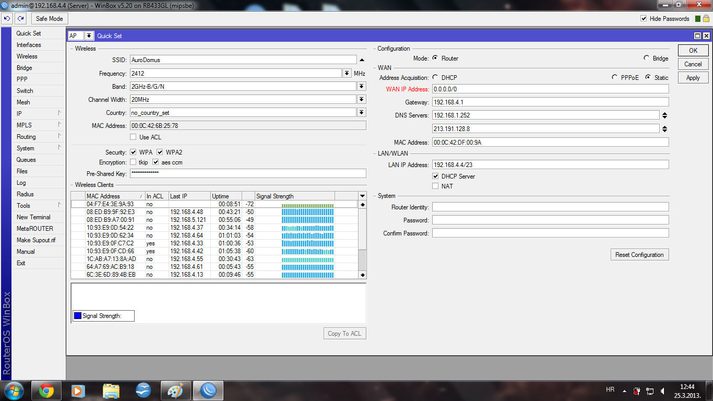Click the green status square indicator
Viewport: 713px width, 401px height.
point(698,19)
